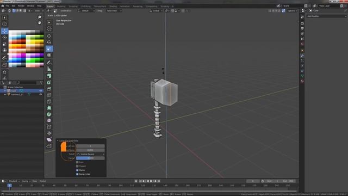This screenshot has width=348, height=196.
Task: Open the Playback dropdown in timeline
Action: pos(14,181)
